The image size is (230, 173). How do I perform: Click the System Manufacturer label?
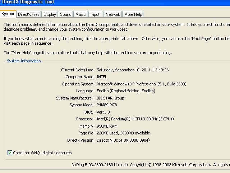[x=75, y=98]
